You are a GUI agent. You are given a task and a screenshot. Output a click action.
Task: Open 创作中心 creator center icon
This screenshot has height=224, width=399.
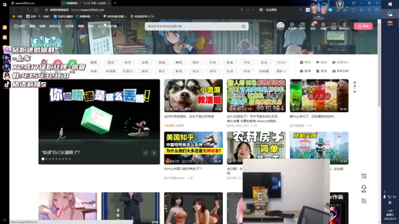click(x=344, y=26)
